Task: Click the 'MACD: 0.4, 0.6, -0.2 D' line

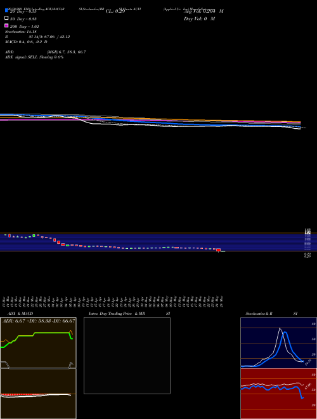Action: click(26, 42)
